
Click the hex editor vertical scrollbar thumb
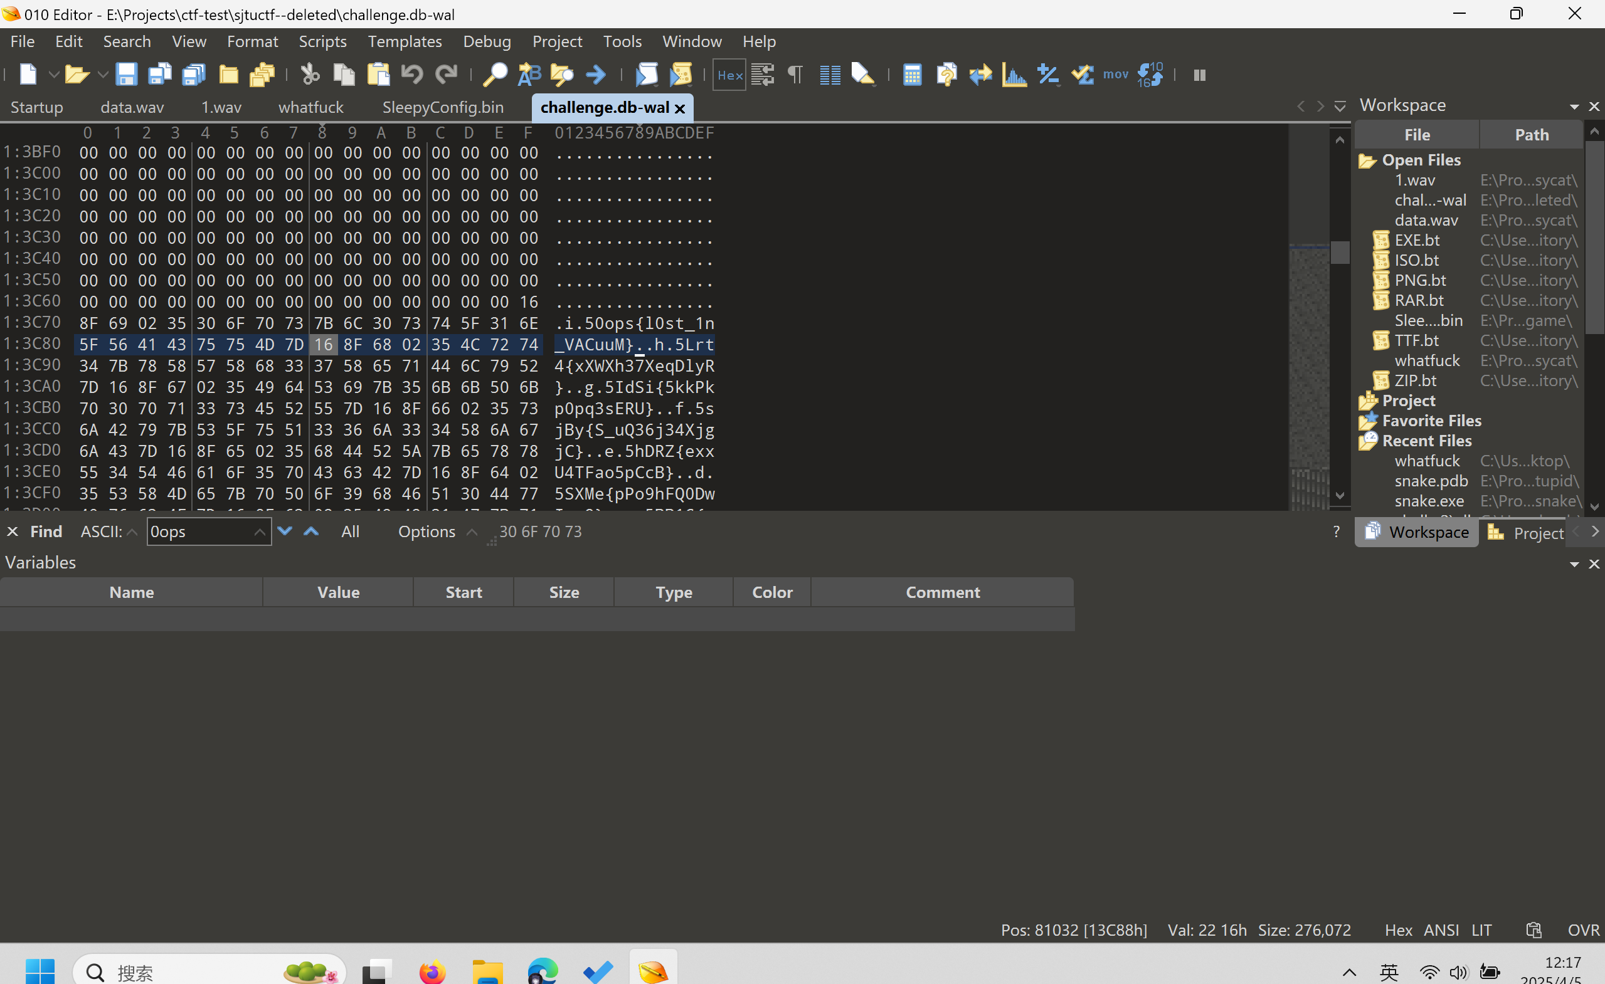click(x=1339, y=253)
